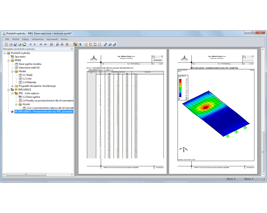Click the preview vertical scrollbar thumb
This screenshot has width=267, height=213.
pos(263,152)
